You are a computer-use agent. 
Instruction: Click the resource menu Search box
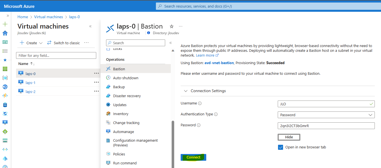[x=136, y=43]
